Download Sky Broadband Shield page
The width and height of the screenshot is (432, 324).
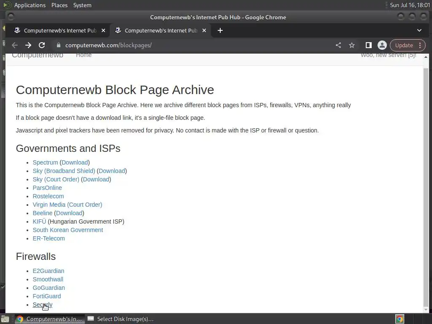[x=112, y=171]
